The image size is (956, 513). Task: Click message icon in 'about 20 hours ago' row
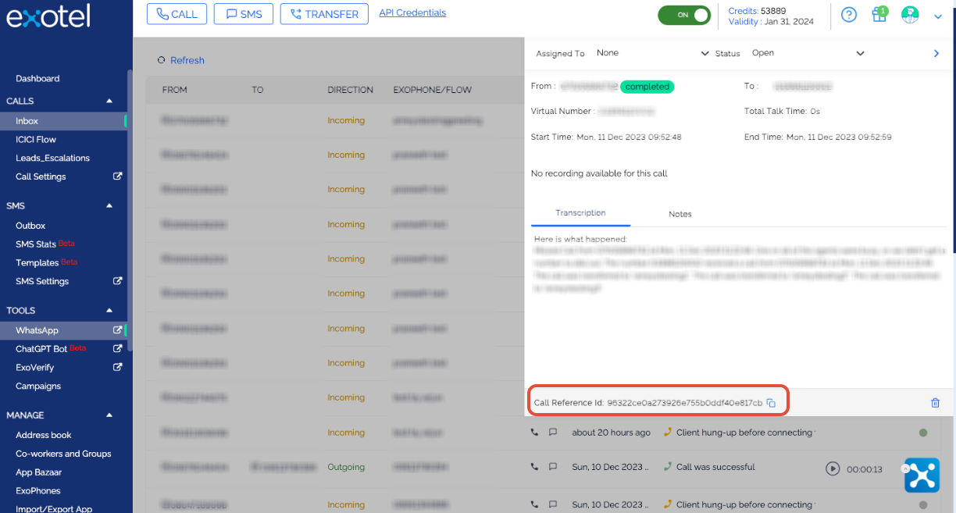pos(553,432)
